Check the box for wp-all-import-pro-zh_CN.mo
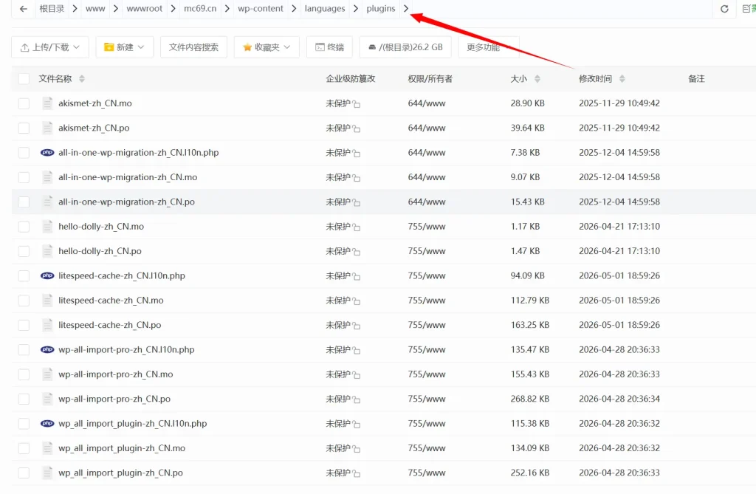This screenshot has width=756, height=494. point(24,374)
